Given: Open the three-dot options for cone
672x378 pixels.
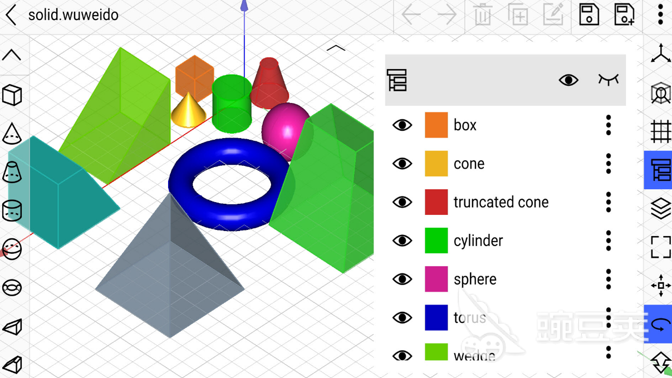Looking at the screenshot, I should point(609,164).
